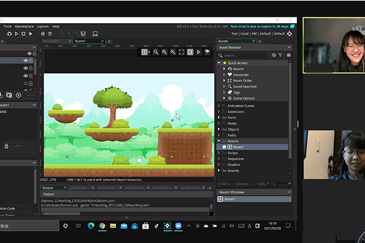Click the Debug bug icon in toolbar

[9, 34]
